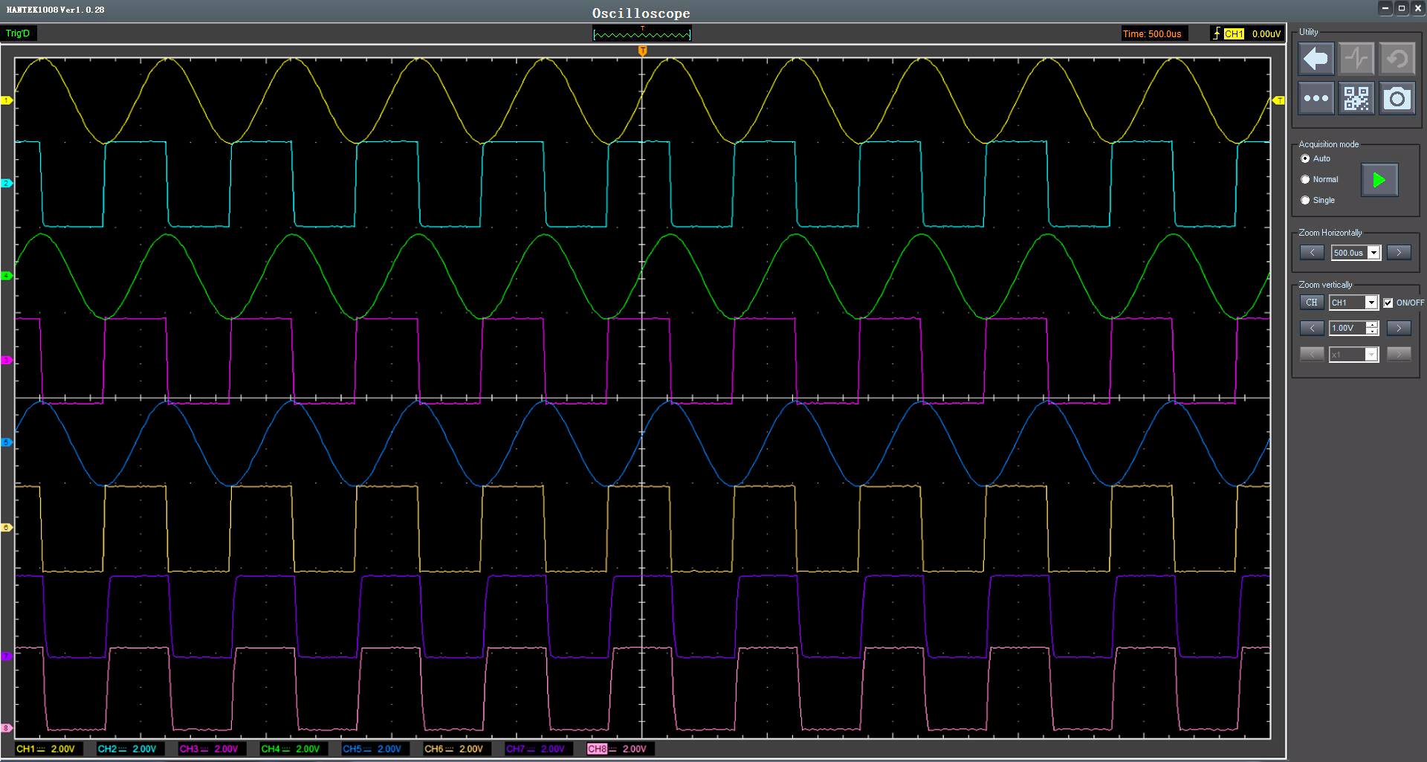Select Normal acquisition mode
Screen dimensions: 1427x762
click(x=1305, y=180)
